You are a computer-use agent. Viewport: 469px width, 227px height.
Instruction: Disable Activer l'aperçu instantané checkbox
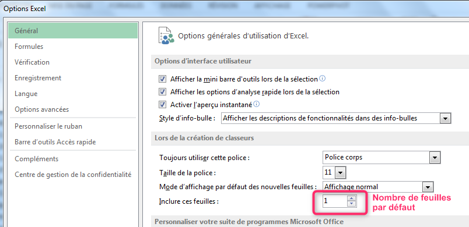(162, 105)
